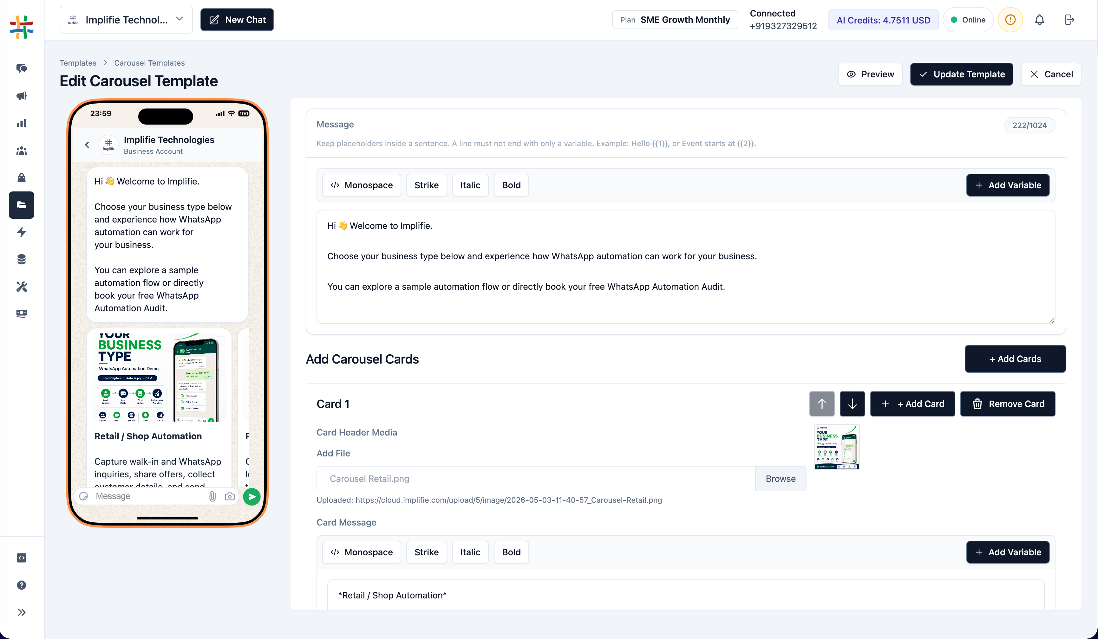Image resolution: width=1098 pixels, height=639 pixels.
Task: Click the Preview button
Action: coord(870,74)
